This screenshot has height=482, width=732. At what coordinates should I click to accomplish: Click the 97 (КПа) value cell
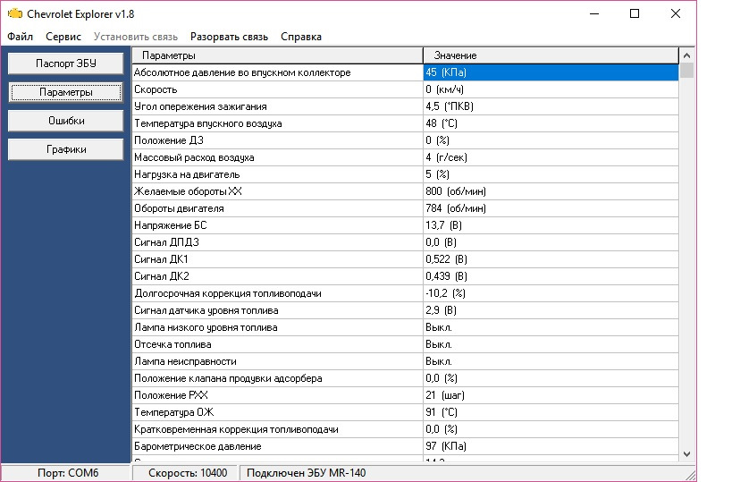pyautogui.click(x=551, y=446)
